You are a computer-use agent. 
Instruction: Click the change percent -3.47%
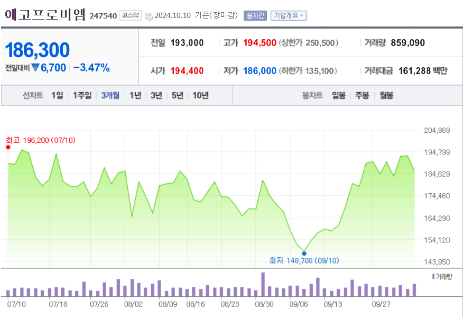tap(91, 68)
